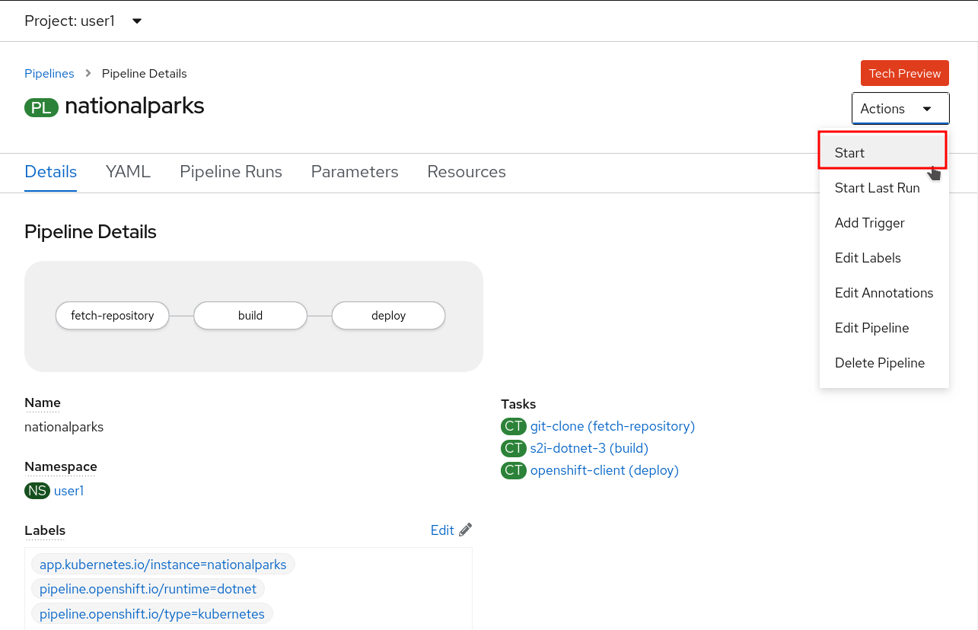Screen dimensions: 978x630
Task: Click the pipeline.openshift.io/runtime=dotnet label chip
Action: click(x=148, y=589)
